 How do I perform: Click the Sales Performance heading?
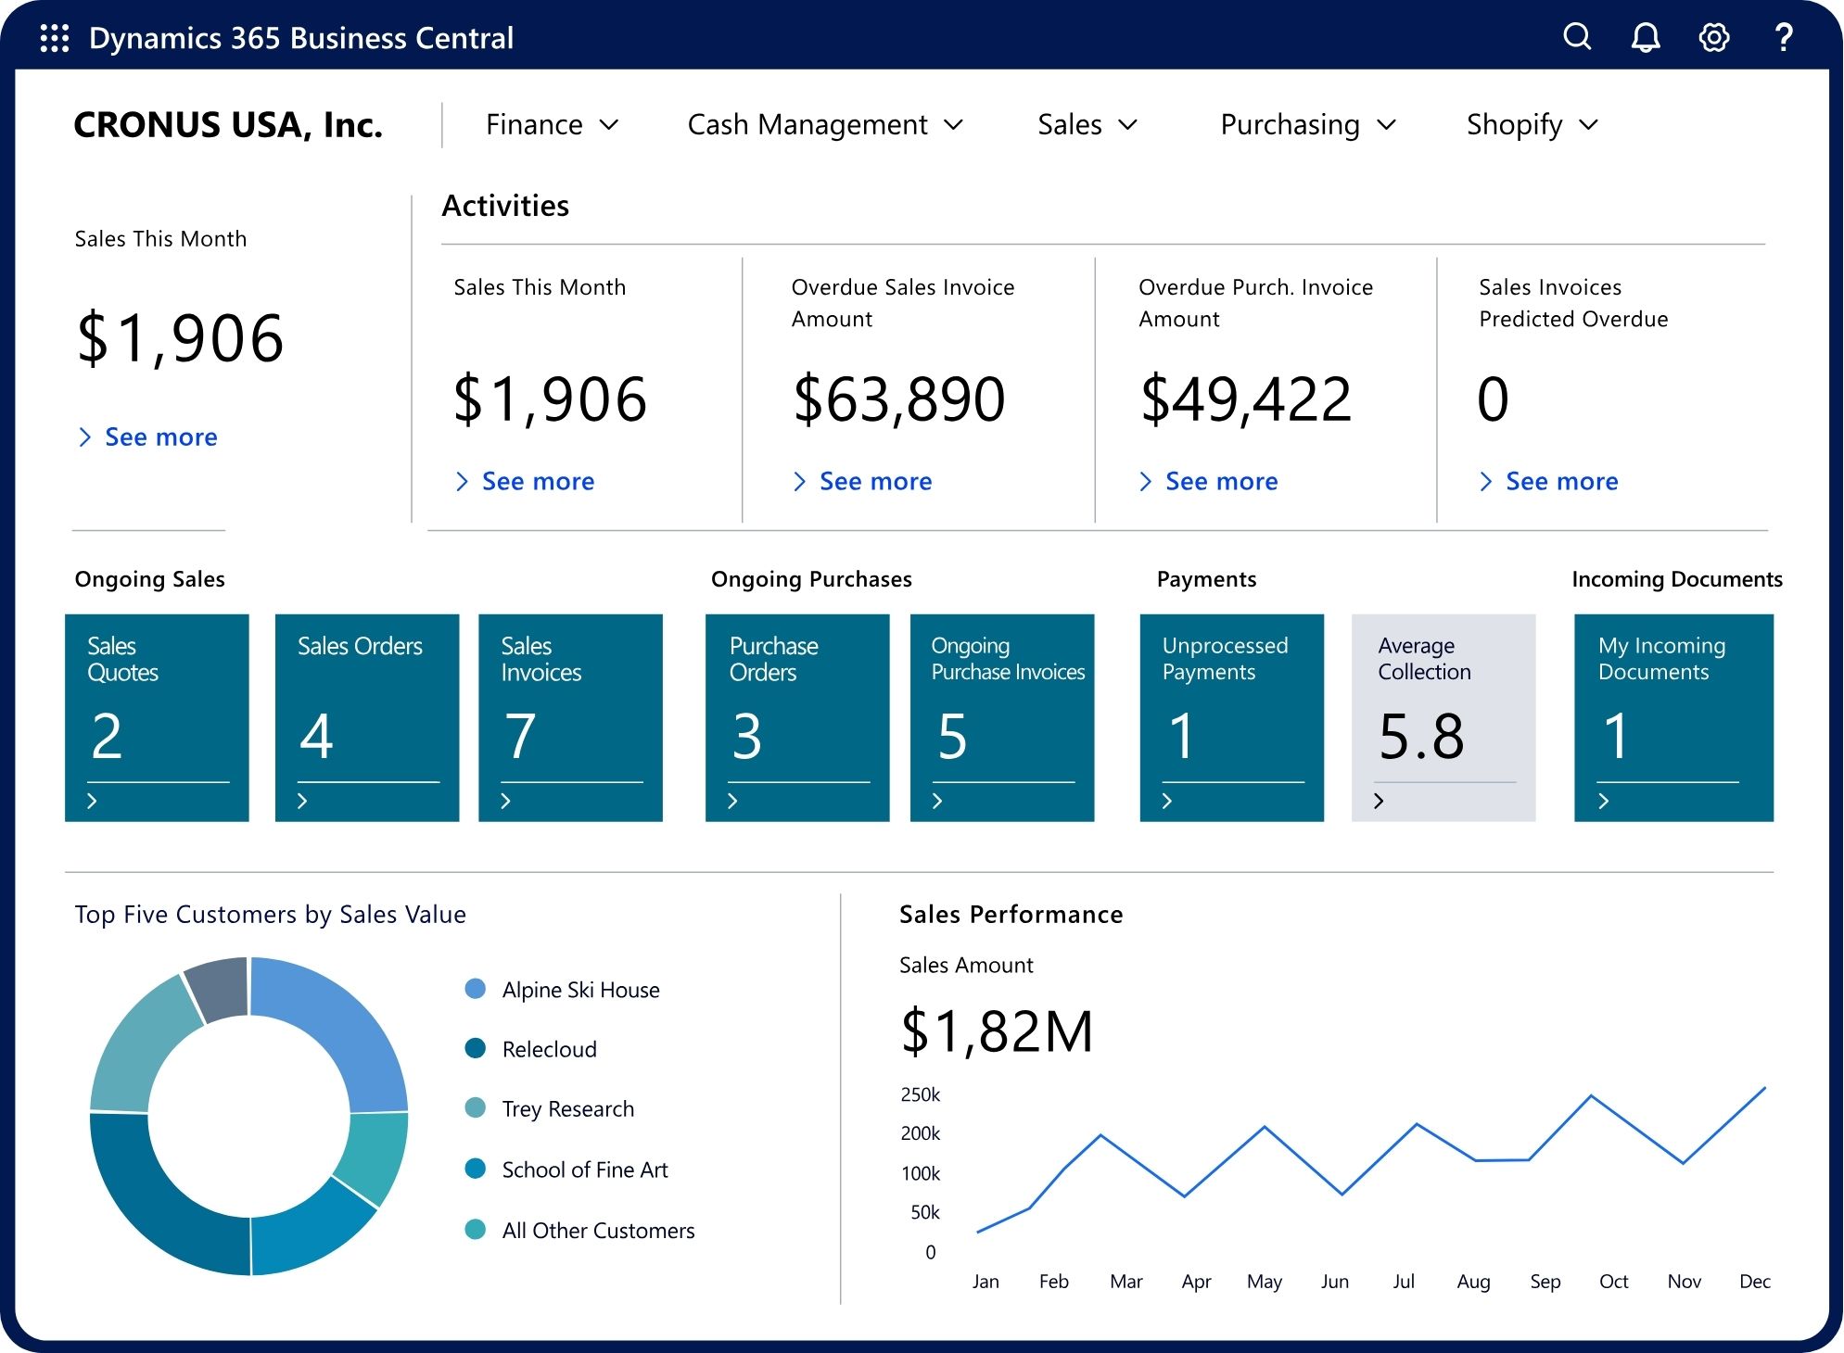tap(1011, 915)
